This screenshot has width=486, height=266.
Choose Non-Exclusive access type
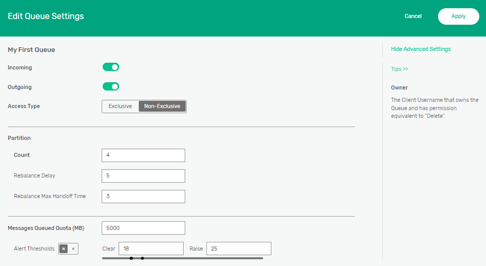162,107
